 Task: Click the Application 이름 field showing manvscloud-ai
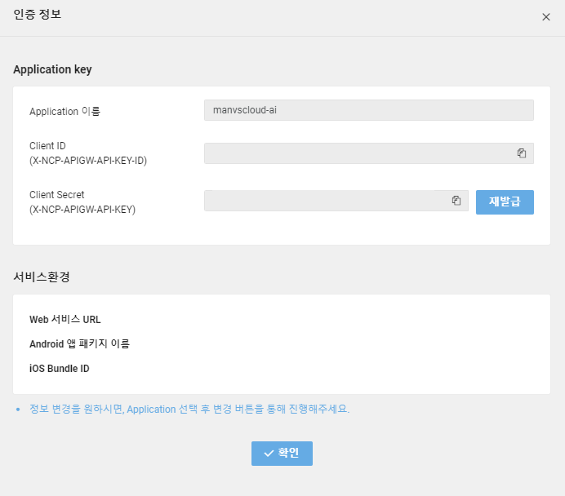pos(368,110)
